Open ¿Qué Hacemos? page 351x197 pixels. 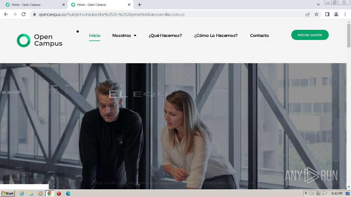click(x=165, y=36)
